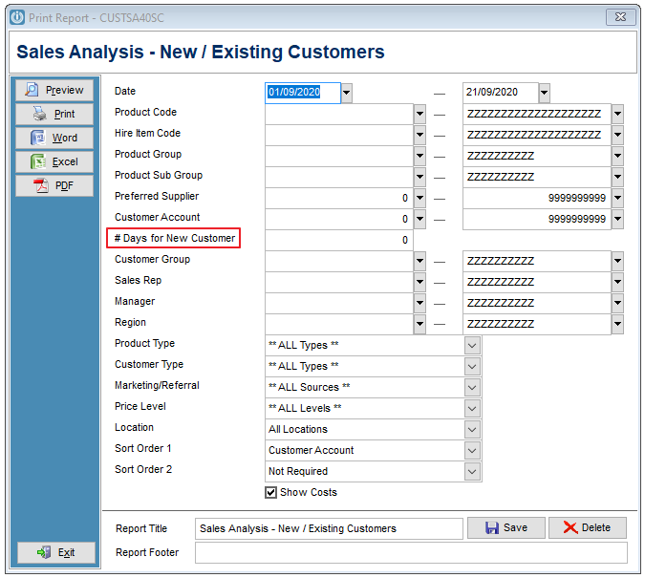Open the Manager from-value dropdown
This screenshot has width=645, height=578.
coord(419,303)
